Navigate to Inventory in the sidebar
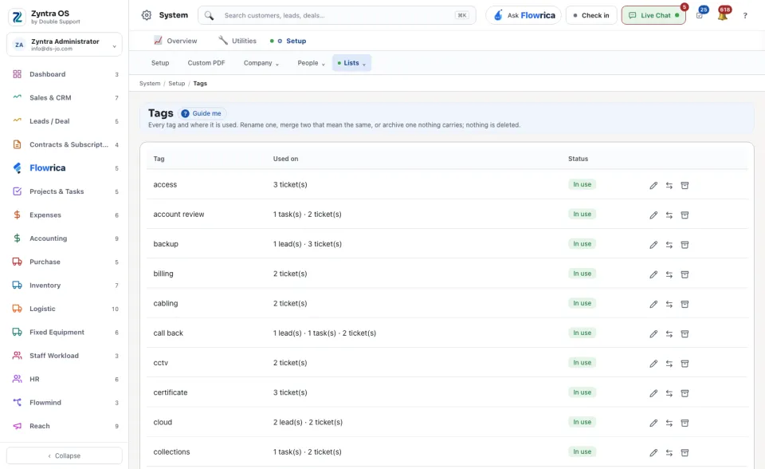 pyautogui.click(x=65, y=286)
